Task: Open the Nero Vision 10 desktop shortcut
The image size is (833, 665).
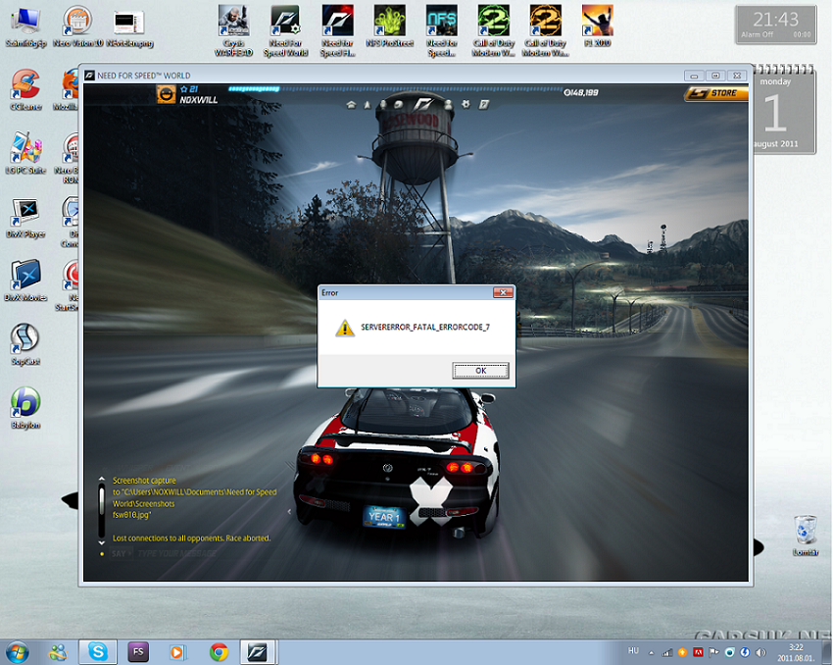Action: [x=78, y=26]
